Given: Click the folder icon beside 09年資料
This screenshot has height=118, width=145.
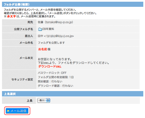Looking at the screenshot, I should [40, 29].
